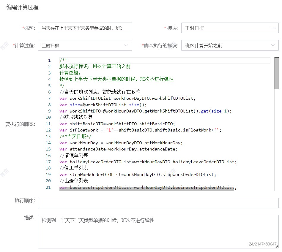
Task: Click the //获取班次对象 comment line
Action: point(76,117)
